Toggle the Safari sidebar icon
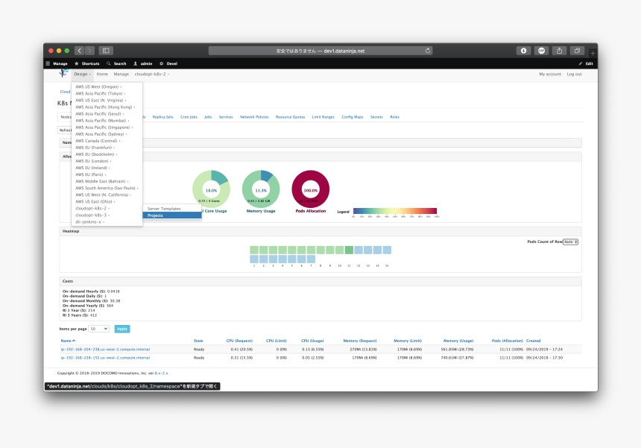This screenshot has width=641, height=448. (x=106, y=51)
